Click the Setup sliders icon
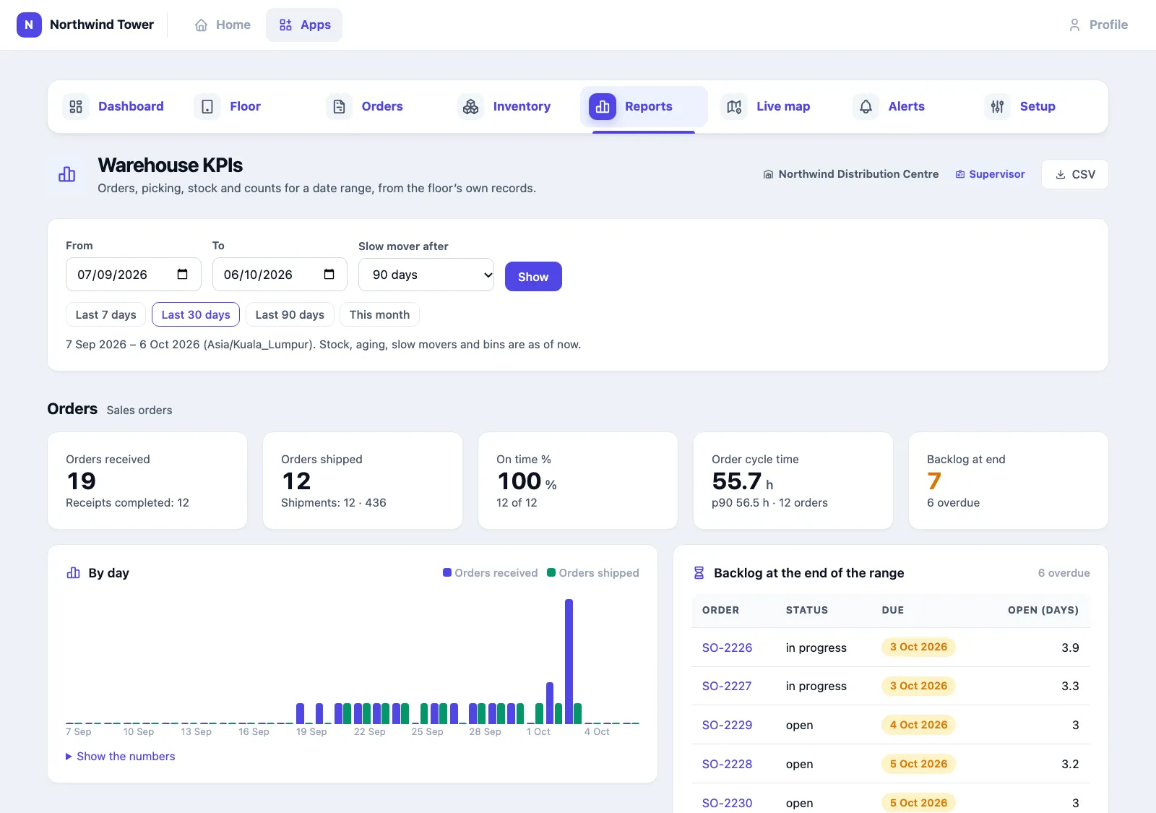 (998, 107)
